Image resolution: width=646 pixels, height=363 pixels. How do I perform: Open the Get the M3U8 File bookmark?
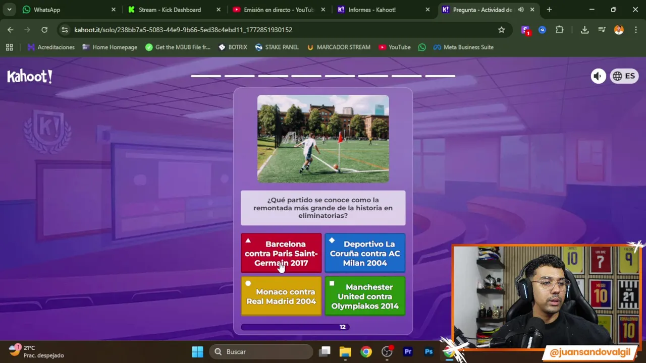click(x=178, y=47)
